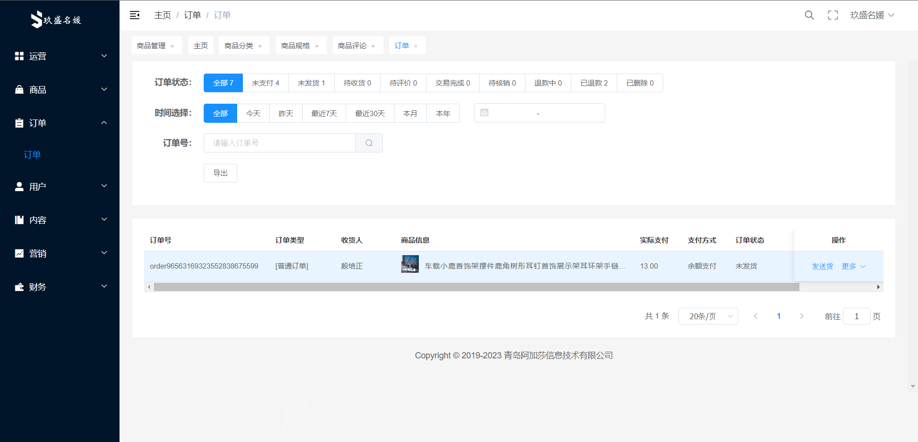Filter orders by 未支付 status
Image resolution: width=918 pixels, height=442 pixels.
click(x=265, y=83)
